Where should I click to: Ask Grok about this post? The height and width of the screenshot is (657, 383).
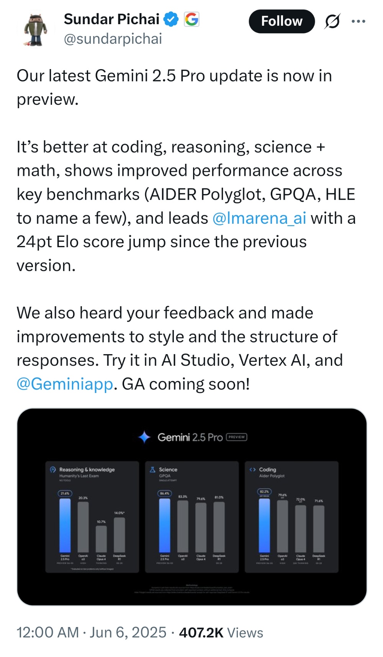click(332, 21)
